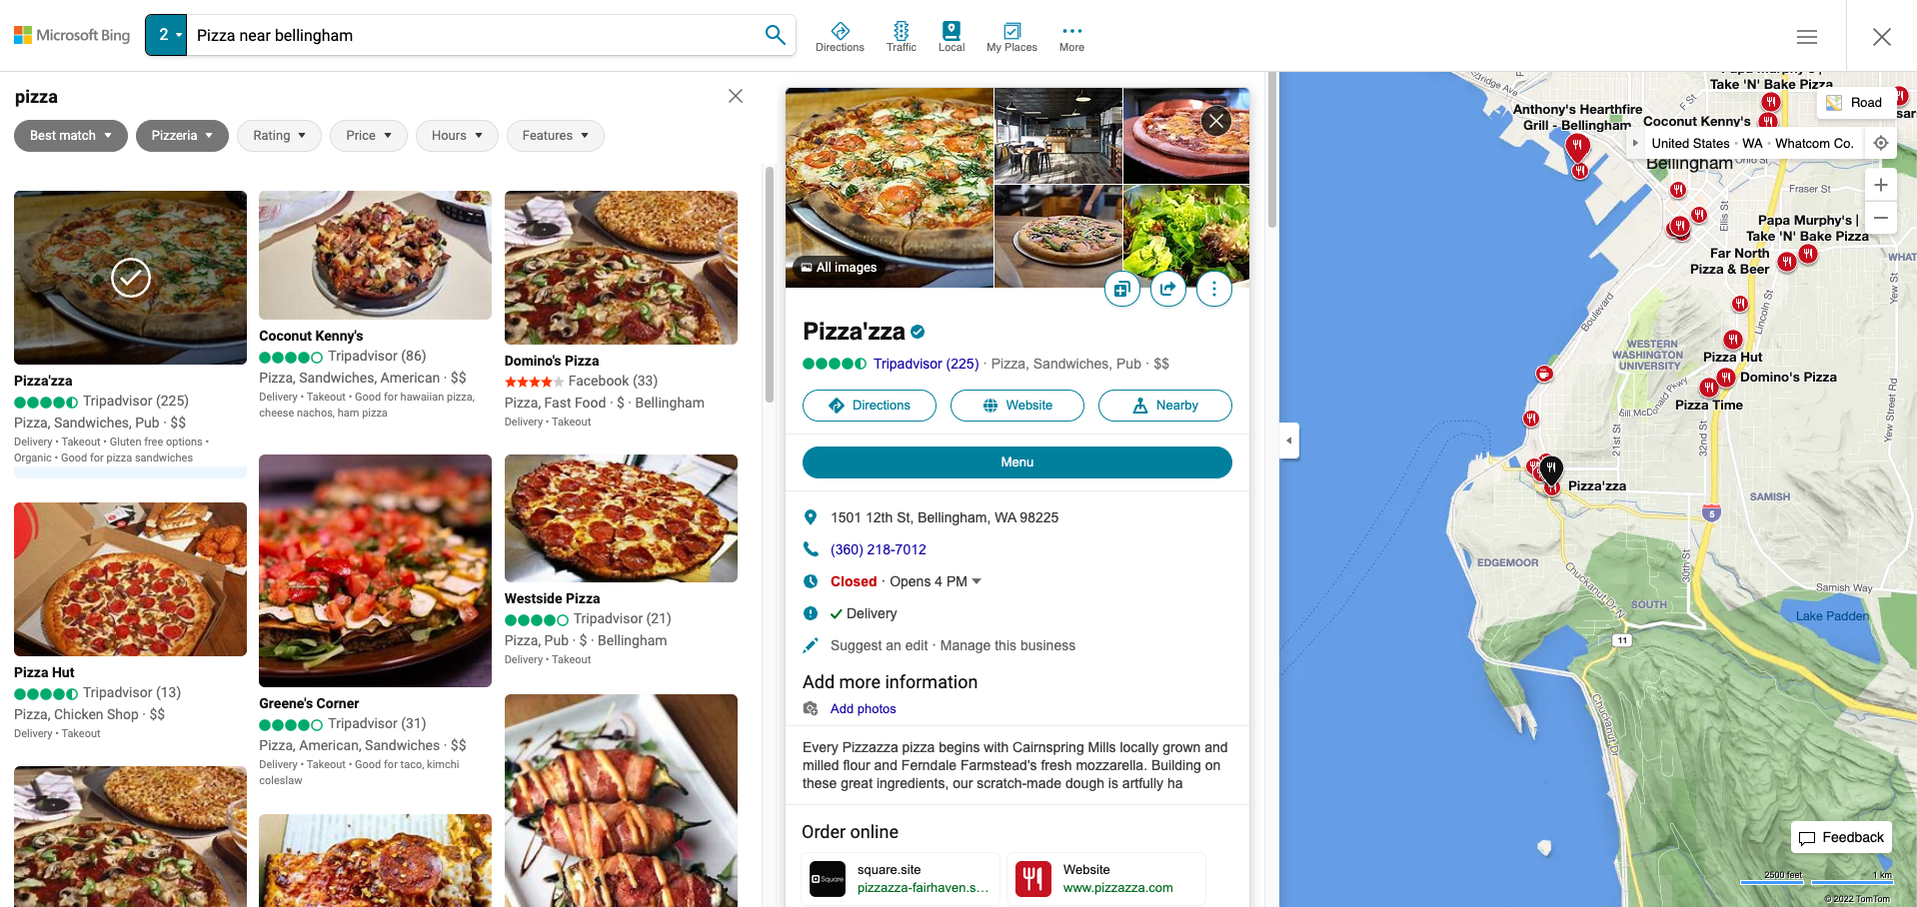Open Tripadvisor (225) reviews link

tap(926, 364)
